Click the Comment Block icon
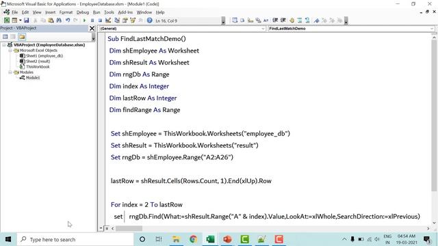Image resolution: width=438 pixels, height=246 pixels. click(300, 20)
